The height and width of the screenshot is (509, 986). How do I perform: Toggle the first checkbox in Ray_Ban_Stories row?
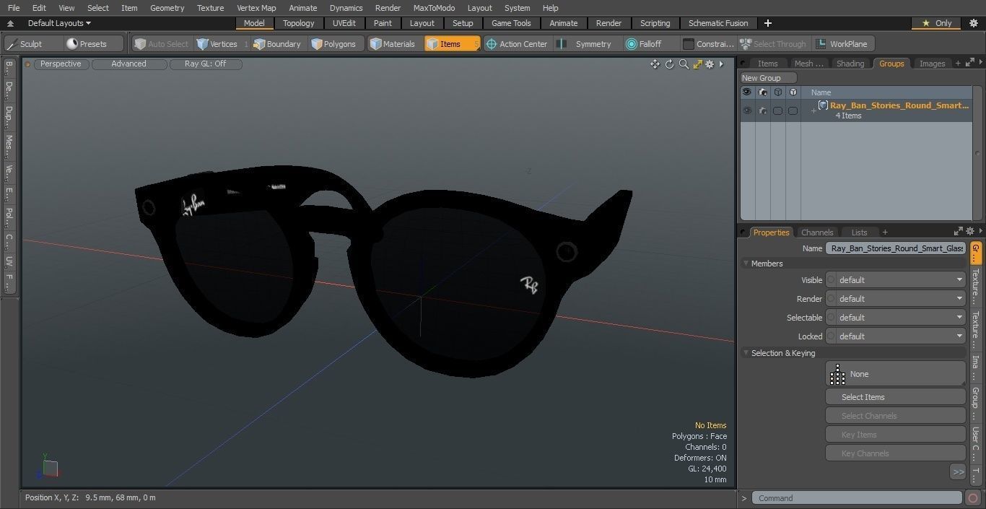pyautogui.click(x=777, y=110)
